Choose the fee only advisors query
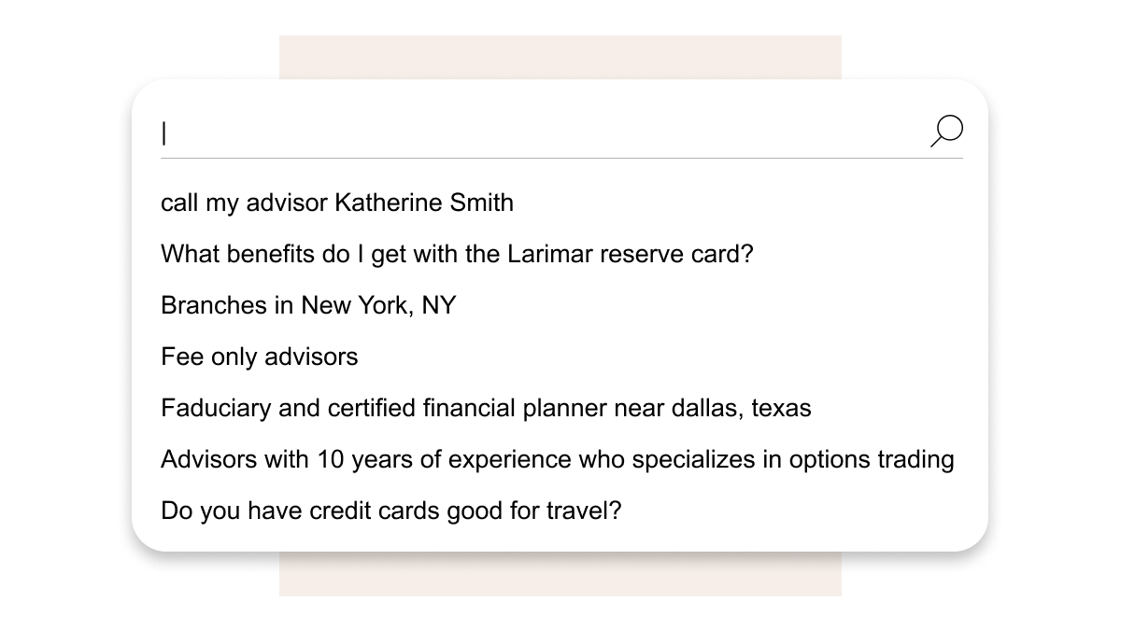 click(260, 357)
